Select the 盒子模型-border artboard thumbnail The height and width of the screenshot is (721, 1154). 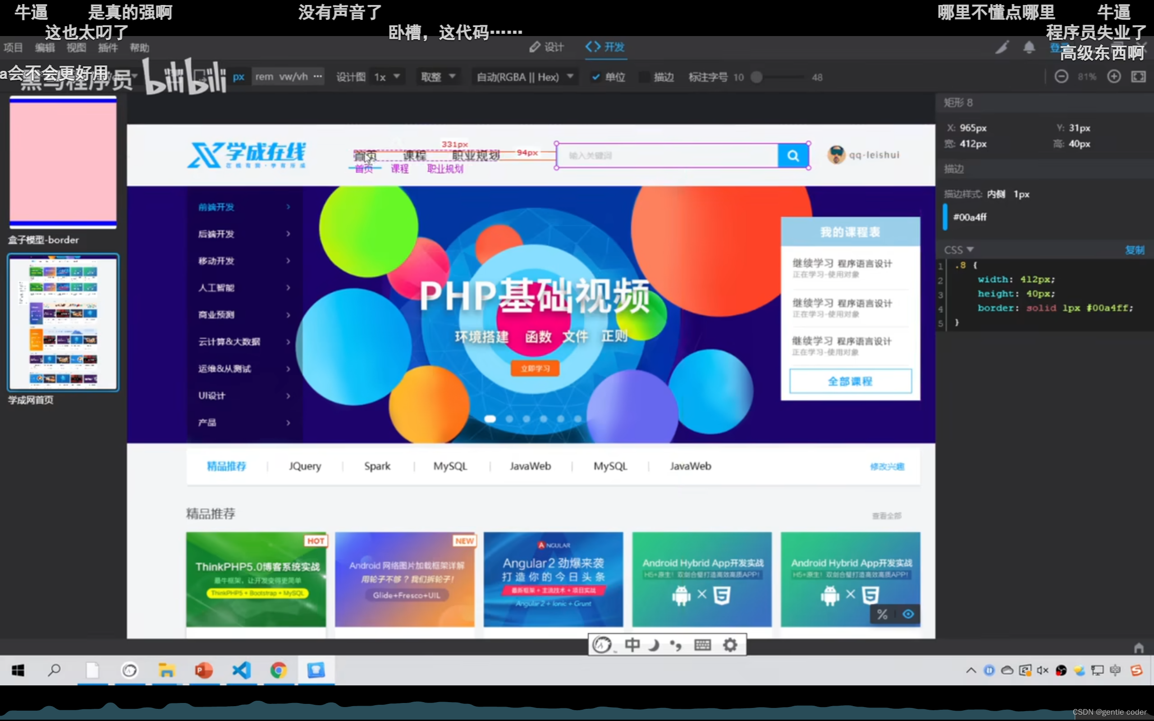click(63, 162)
